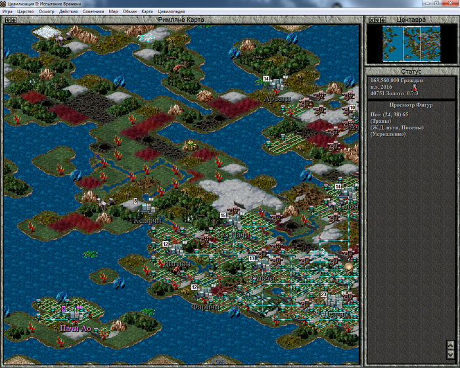Open the Игра menu

point(7,11)
